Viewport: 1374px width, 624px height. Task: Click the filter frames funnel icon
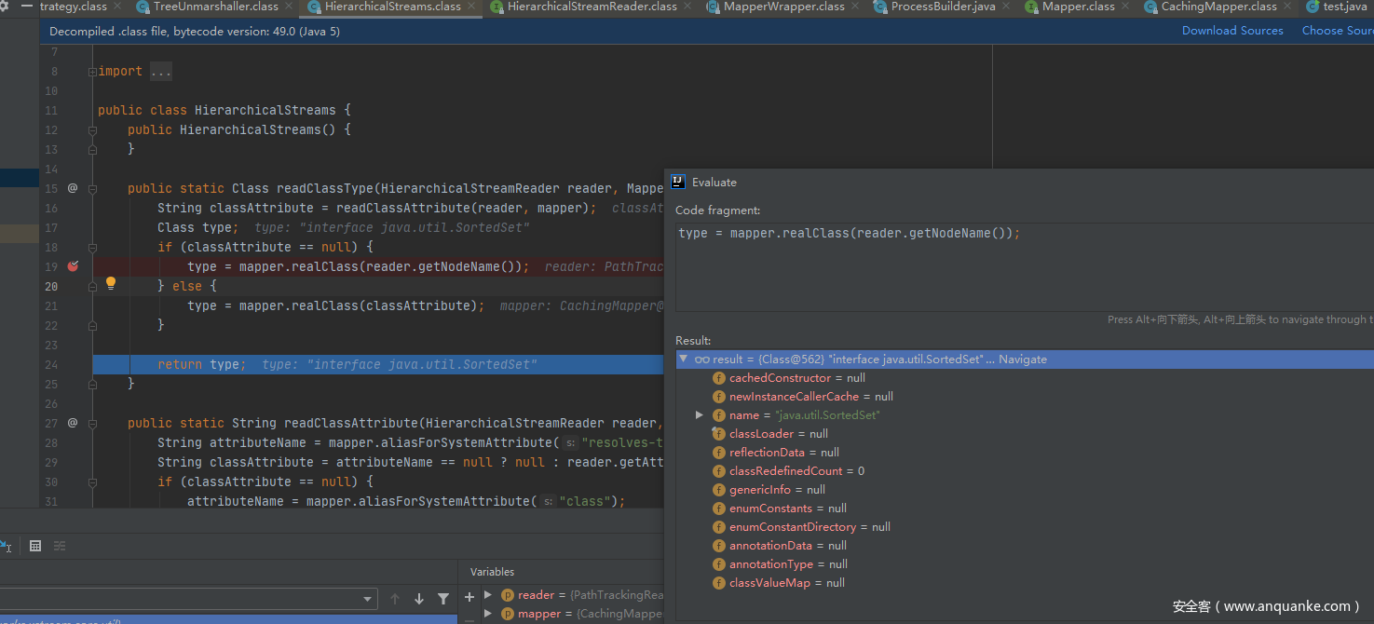443,599
